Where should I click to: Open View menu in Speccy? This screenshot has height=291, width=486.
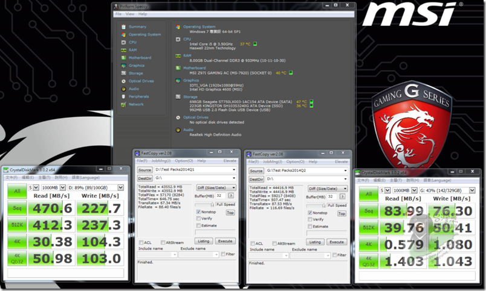(130, 14)
